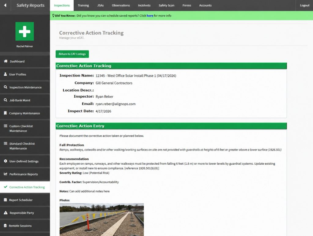Click the inspection name 12345 West Office text
Image resolution: width=313 pixels, height=236 pixels.
pos(136,76)
